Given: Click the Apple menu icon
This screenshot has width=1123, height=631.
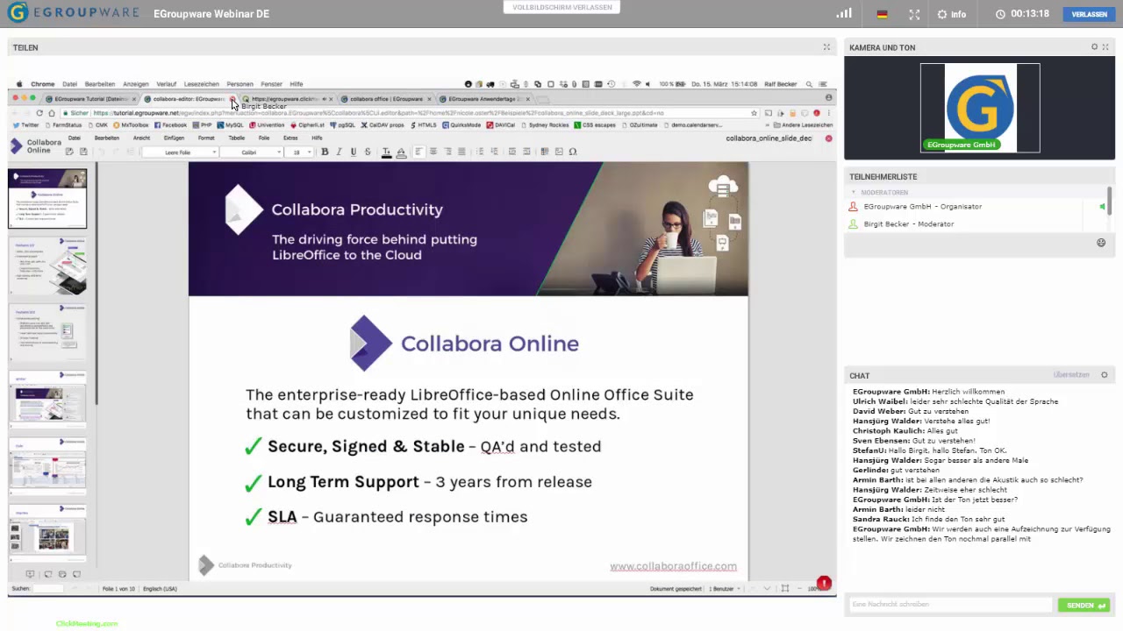Looking at the screenshot, I should [19, 84].
